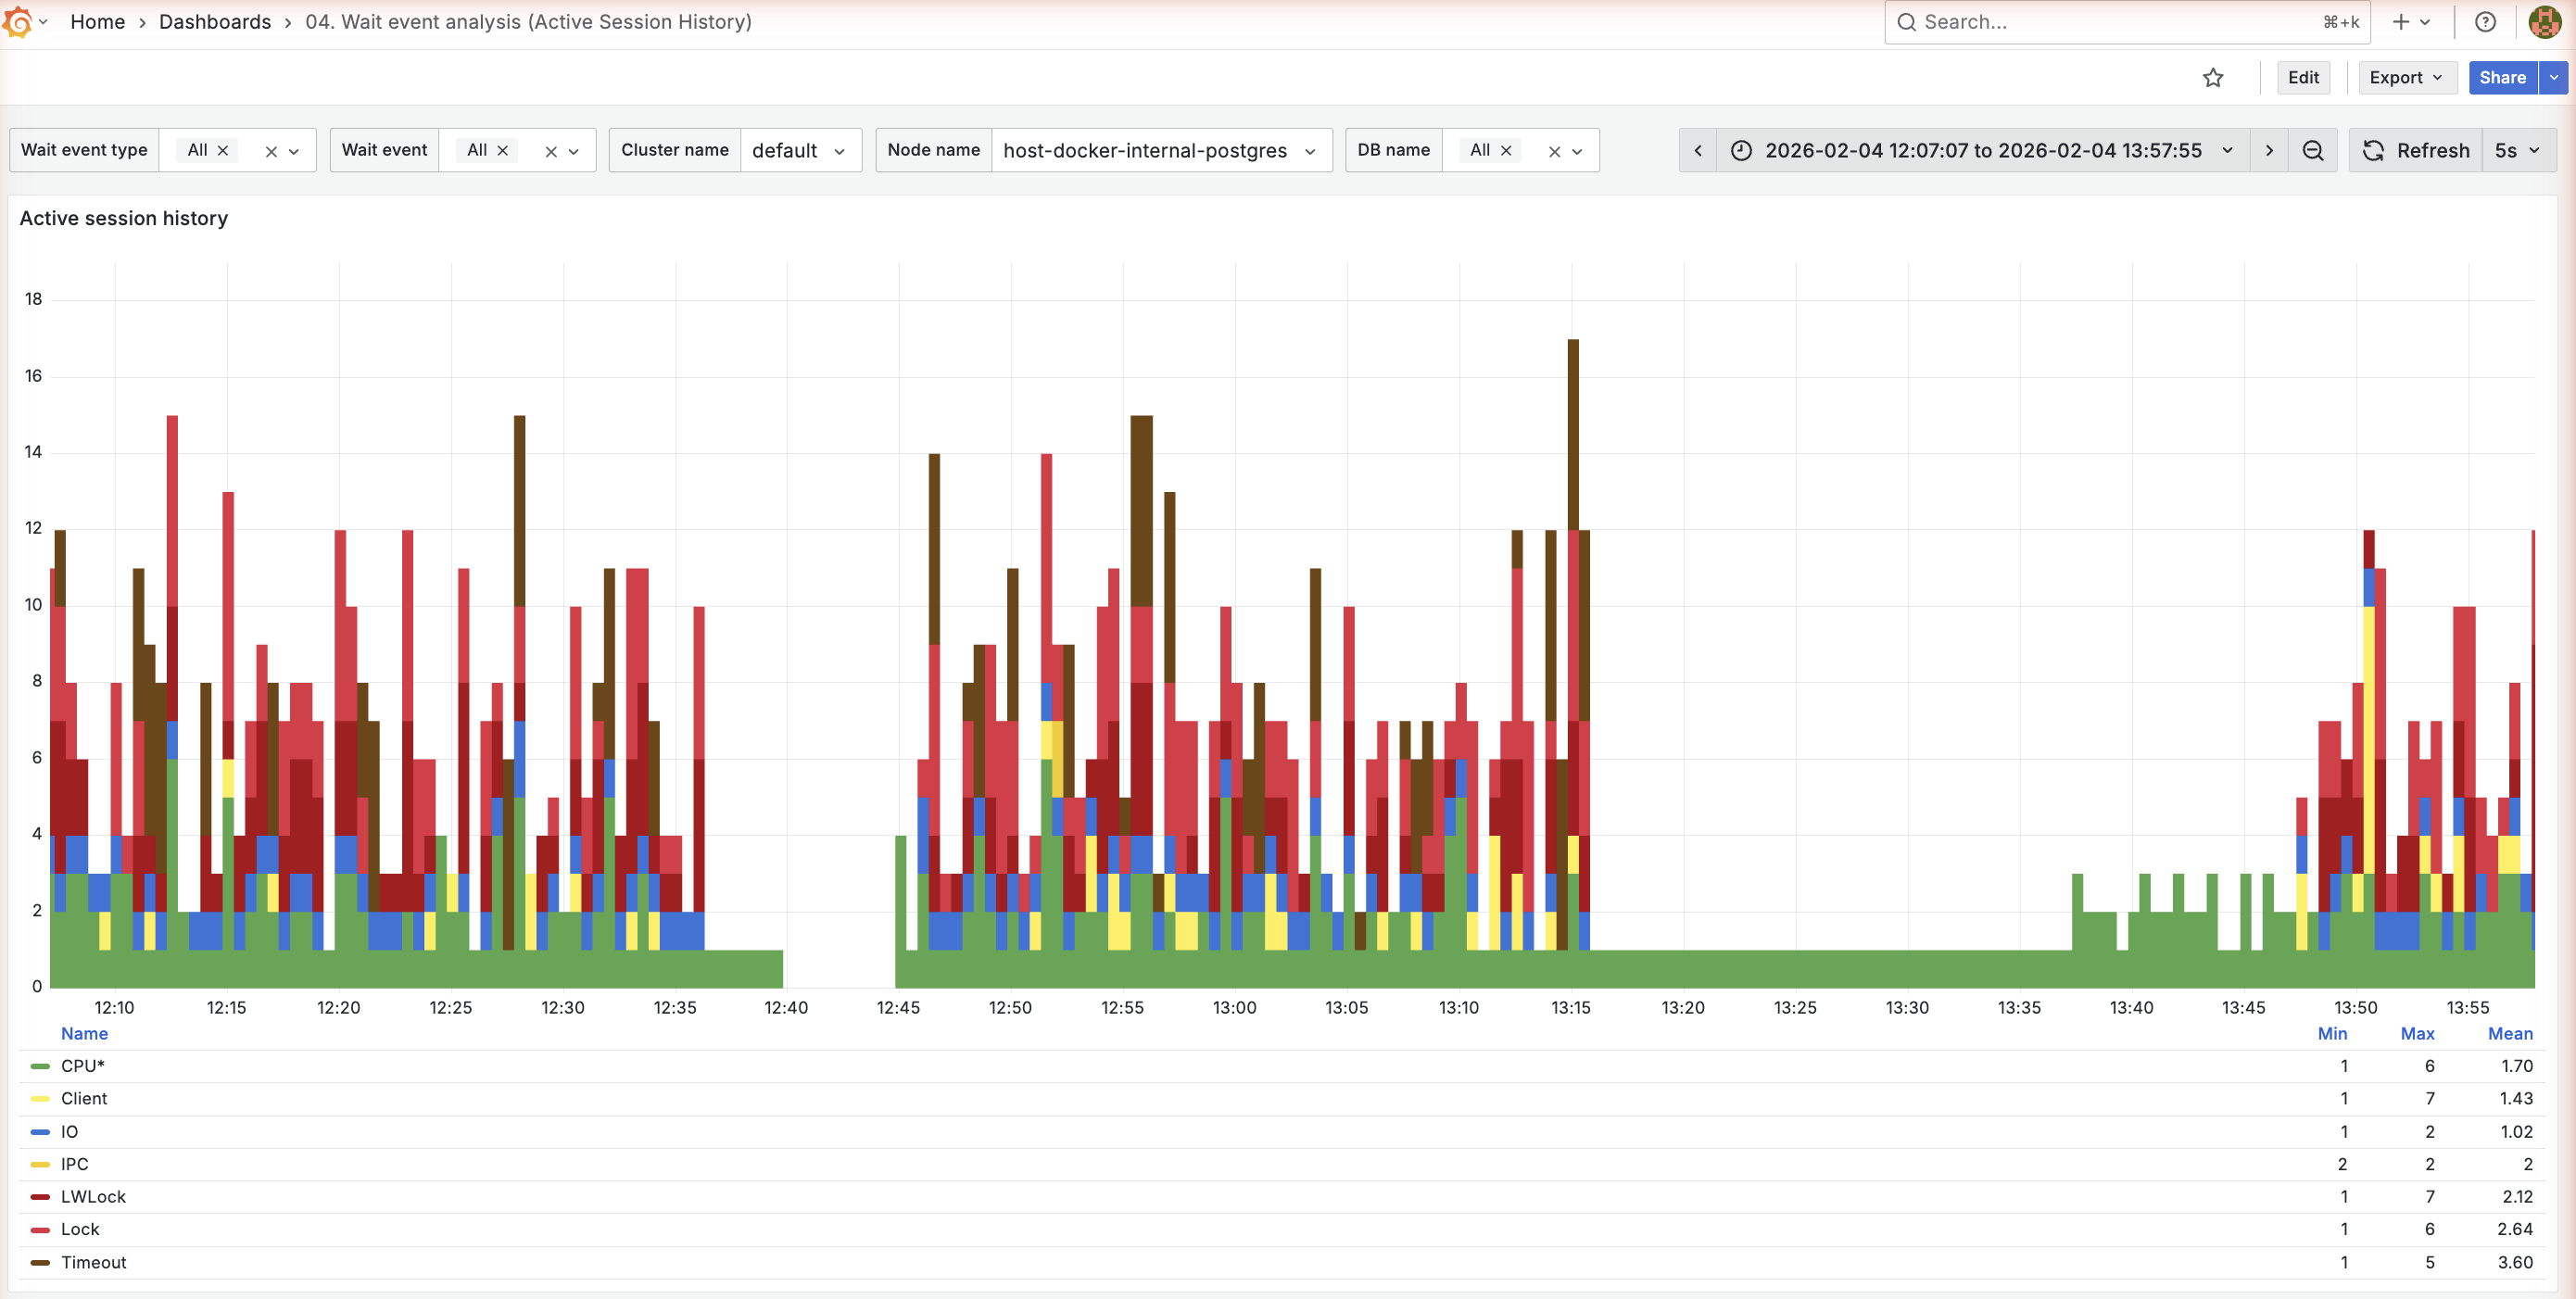Click the LWLock color swatch in legend
Image resolution: width=2576 pixels, height=1299 pixels.
click(x=40, y=1197)
